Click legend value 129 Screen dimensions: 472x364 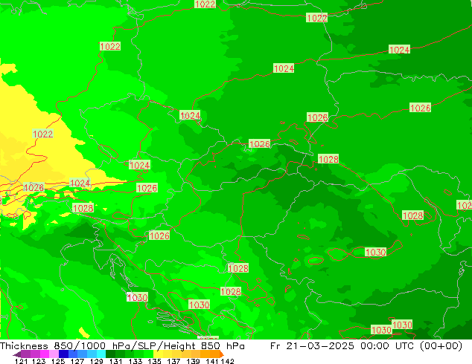click(x=96, y=361)
